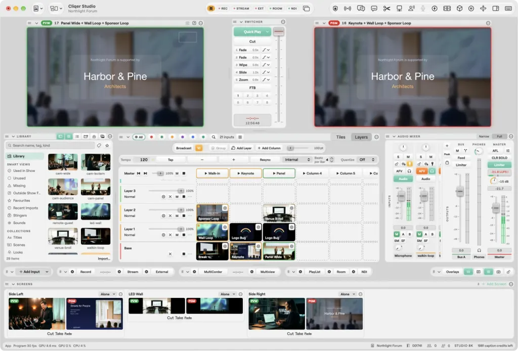Open the Used in Show smart view
518x351 pixels.
click(x=24, y=171)
